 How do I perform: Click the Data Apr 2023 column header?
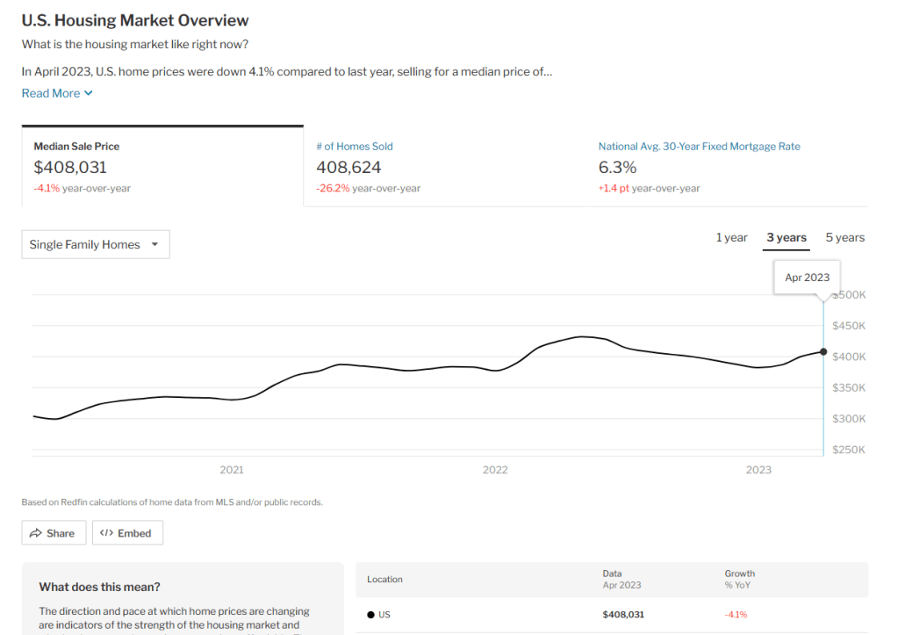pos(621,579)
